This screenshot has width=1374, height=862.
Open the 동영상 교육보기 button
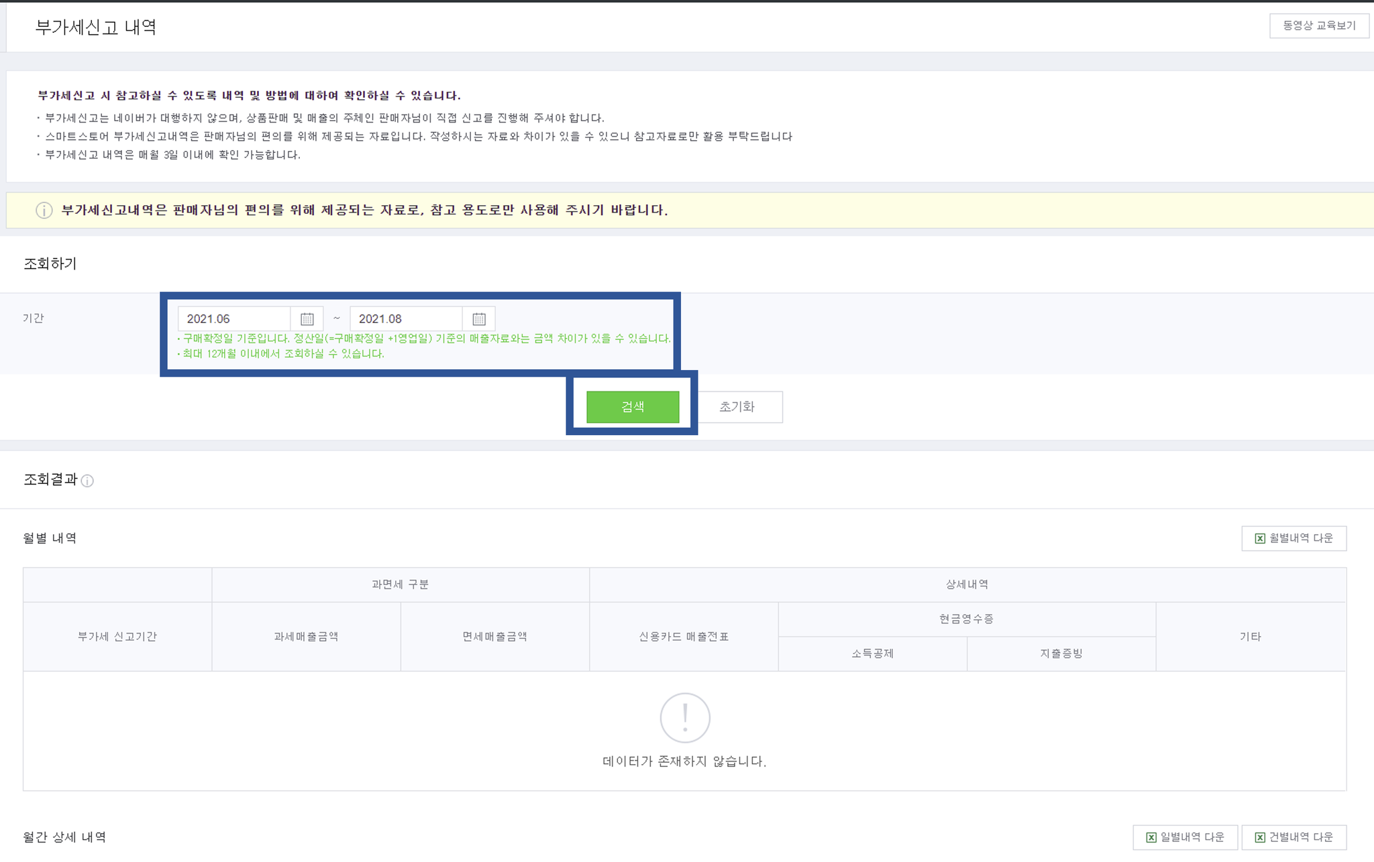click(x=1319, y=25)
